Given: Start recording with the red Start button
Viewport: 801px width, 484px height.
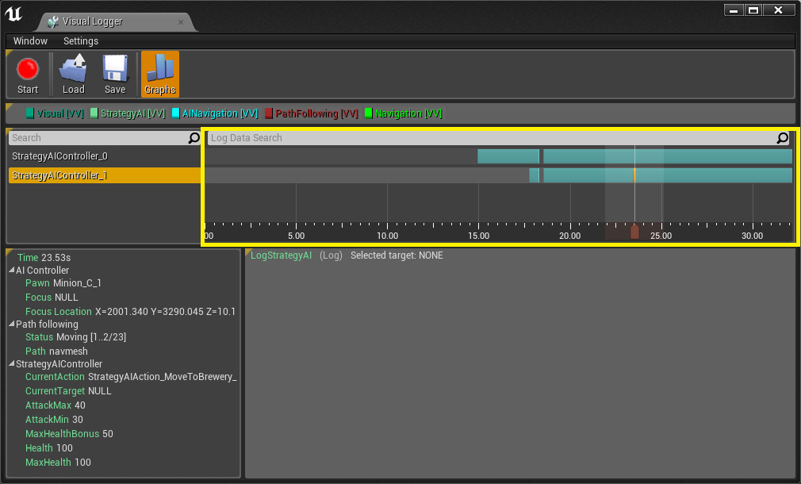Looking at the screenshot, I should pyautogui.click(x=28, y=75).
